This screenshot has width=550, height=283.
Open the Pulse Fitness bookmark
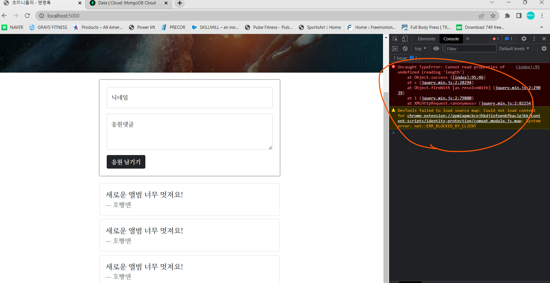click(x=269, y=27)
